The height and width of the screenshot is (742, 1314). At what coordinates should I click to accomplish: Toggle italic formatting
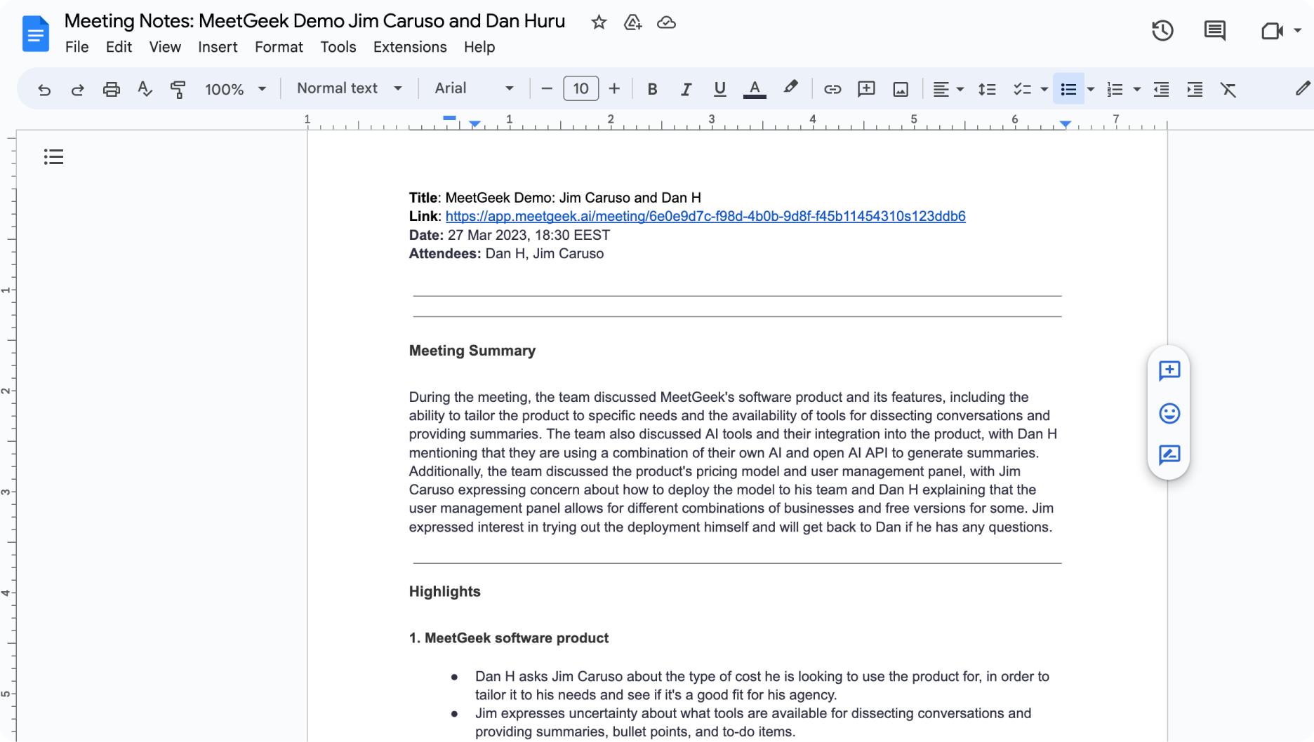click(x=686, y=89)
